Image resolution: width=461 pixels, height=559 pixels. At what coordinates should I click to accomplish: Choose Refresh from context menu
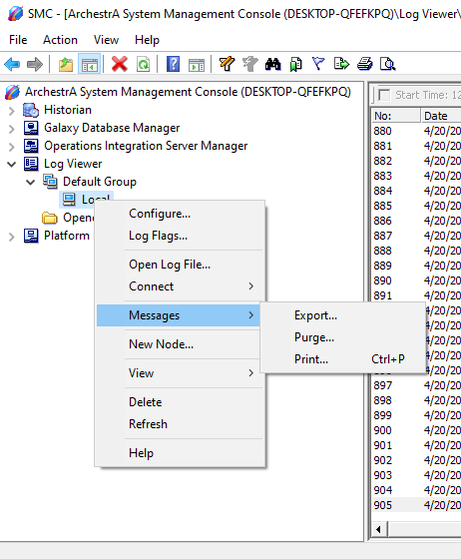tap(181, 424)
